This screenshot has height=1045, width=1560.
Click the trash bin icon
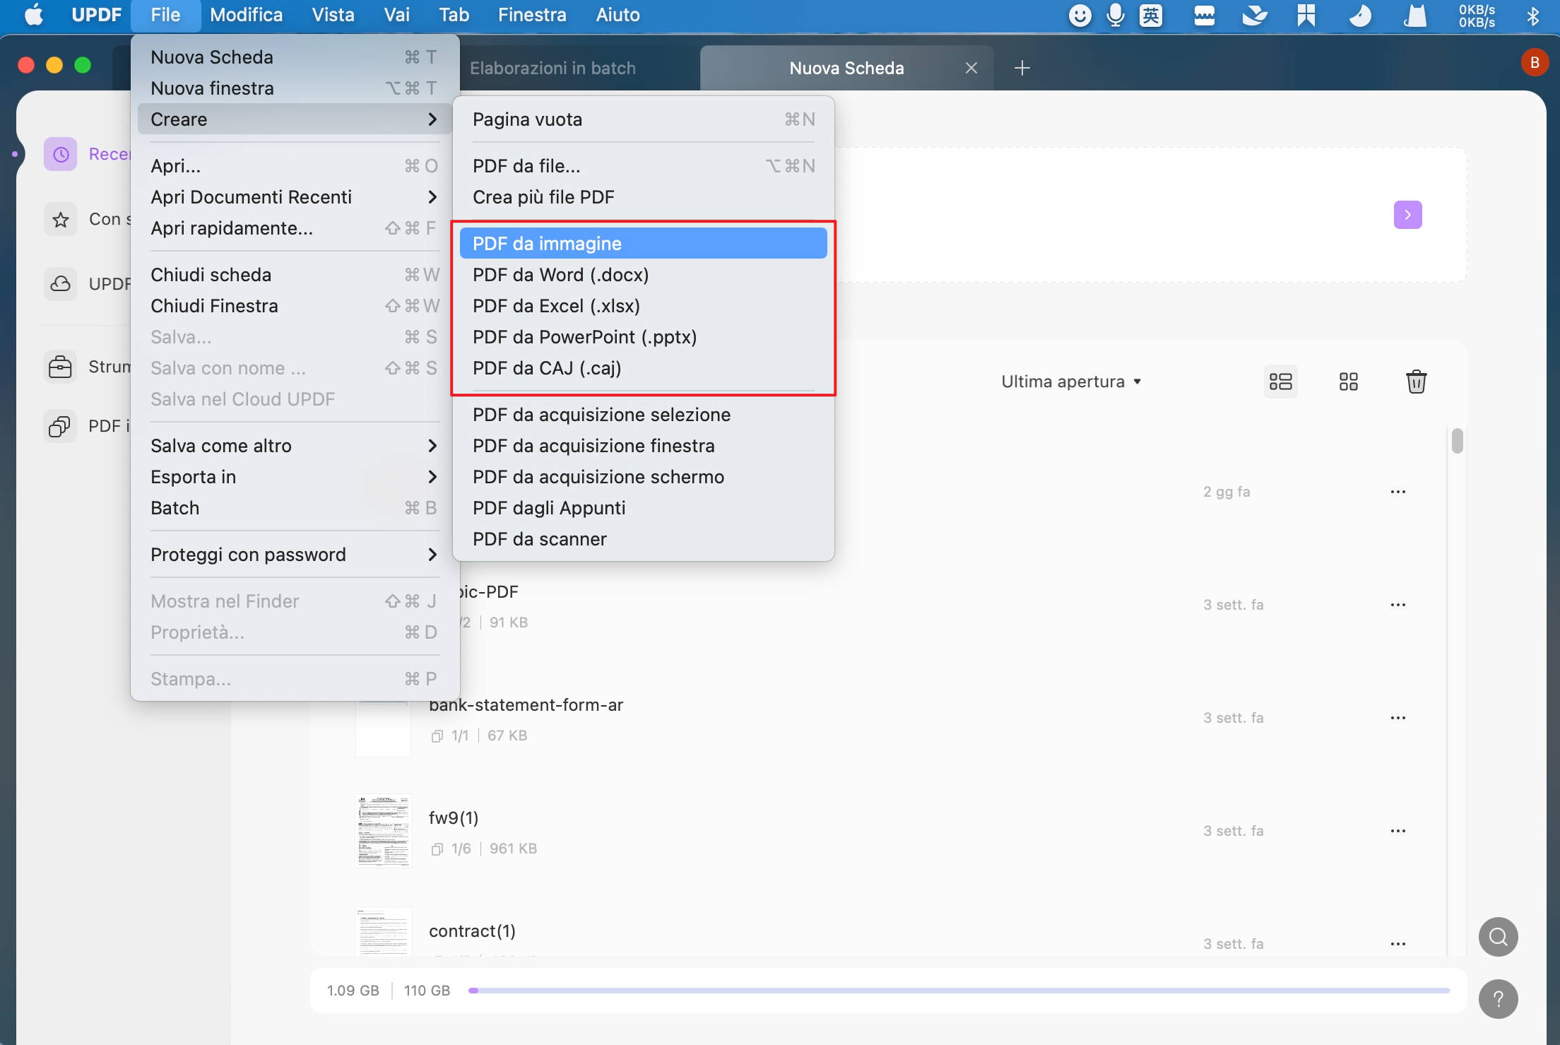pyautogui.click(x=1416, y=382)
